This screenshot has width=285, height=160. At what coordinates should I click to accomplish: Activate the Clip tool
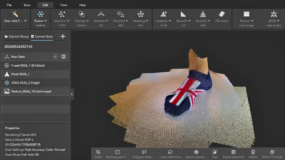(215, 154)
